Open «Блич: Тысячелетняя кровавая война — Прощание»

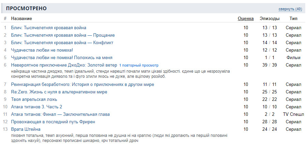(x=63, y=35)
